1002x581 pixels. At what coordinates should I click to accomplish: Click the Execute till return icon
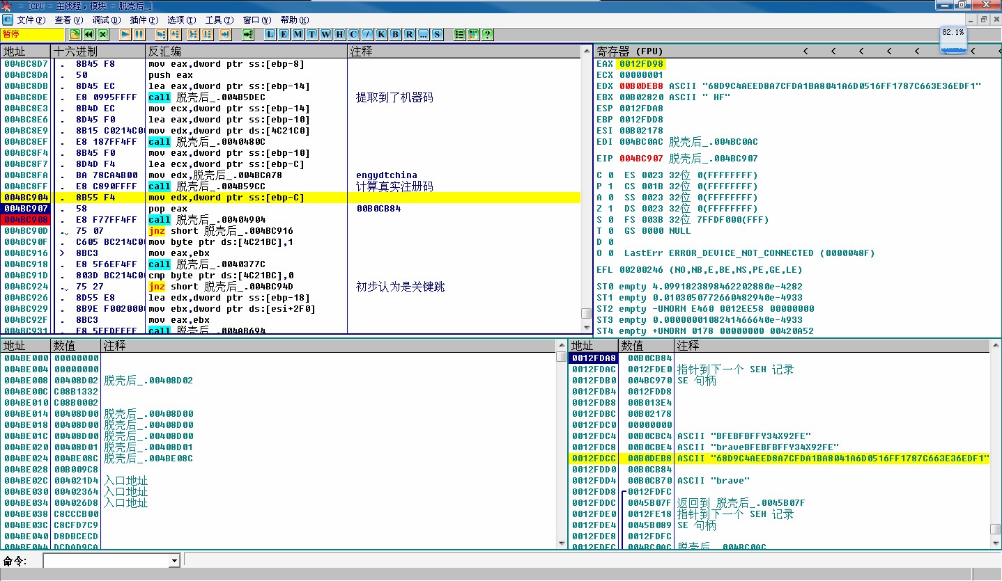coord(225,34)
